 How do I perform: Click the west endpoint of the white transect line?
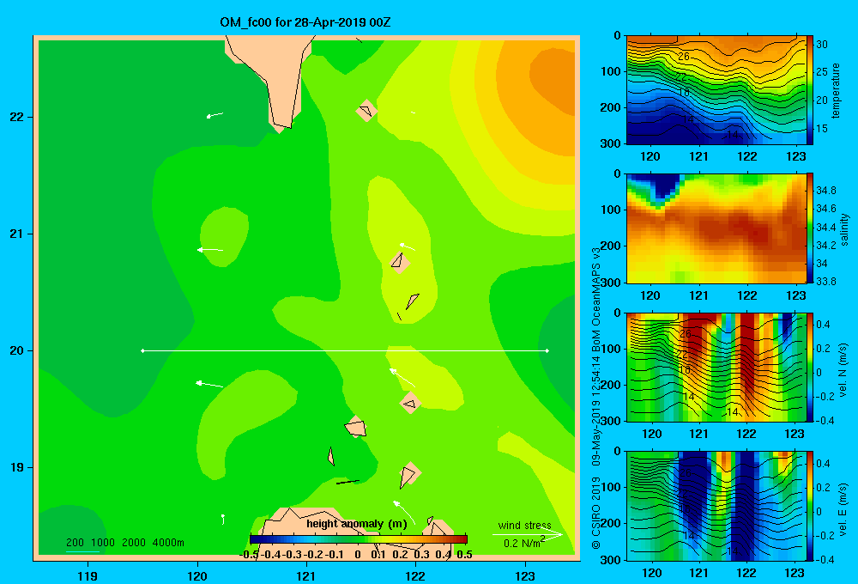click(142, 350)
